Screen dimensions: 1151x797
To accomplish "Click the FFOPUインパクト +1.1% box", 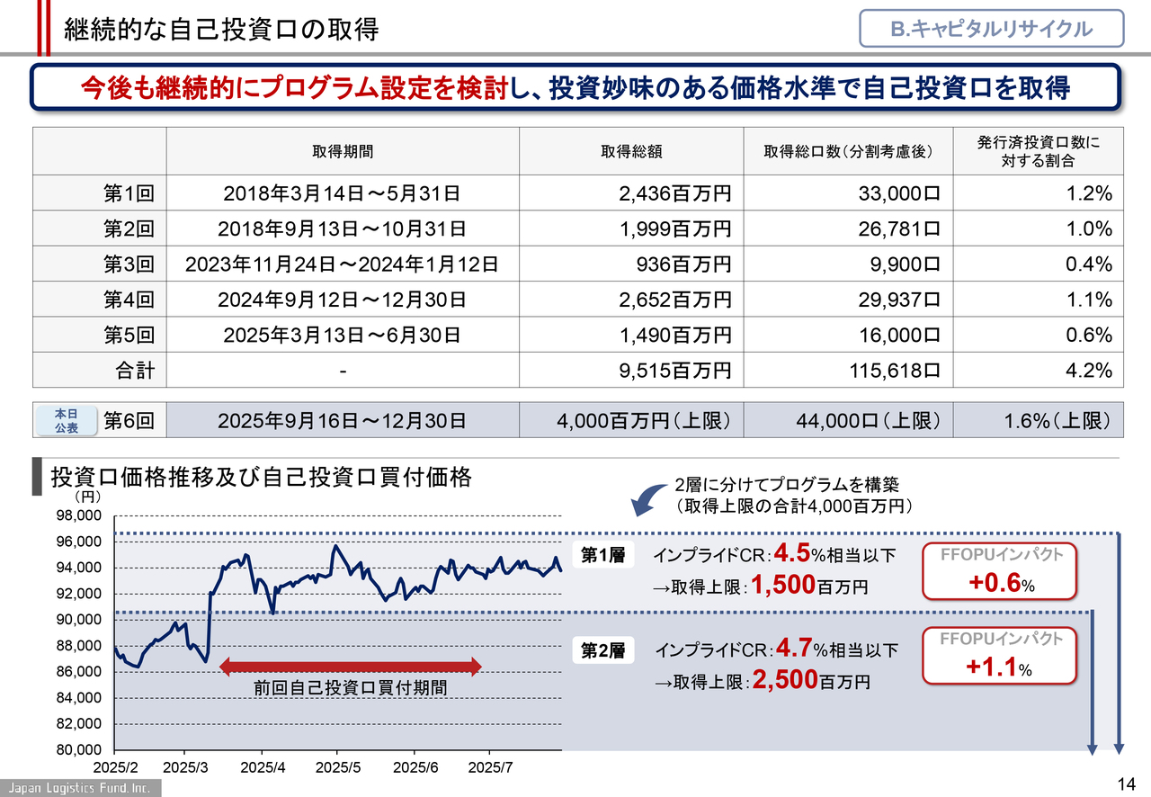I will pos(1000,656).
